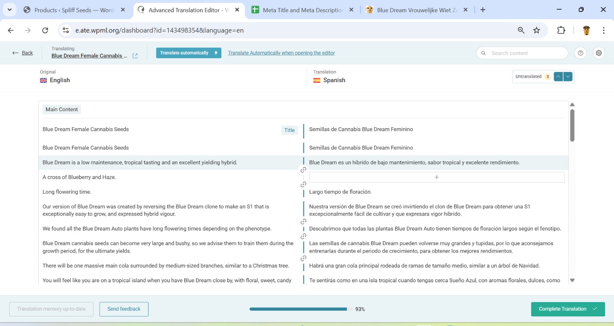Open Translate Automatically when opening the editor link
The image size is (614, 326).
(281, 53)
